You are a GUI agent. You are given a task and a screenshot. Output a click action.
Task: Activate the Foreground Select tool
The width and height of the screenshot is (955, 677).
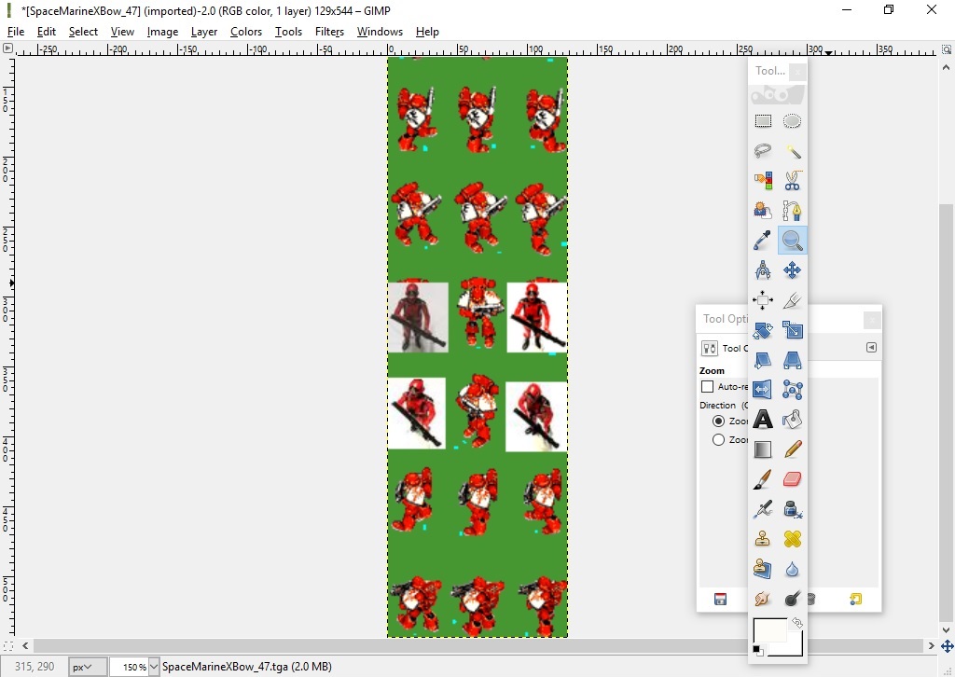tap(763, 211)
